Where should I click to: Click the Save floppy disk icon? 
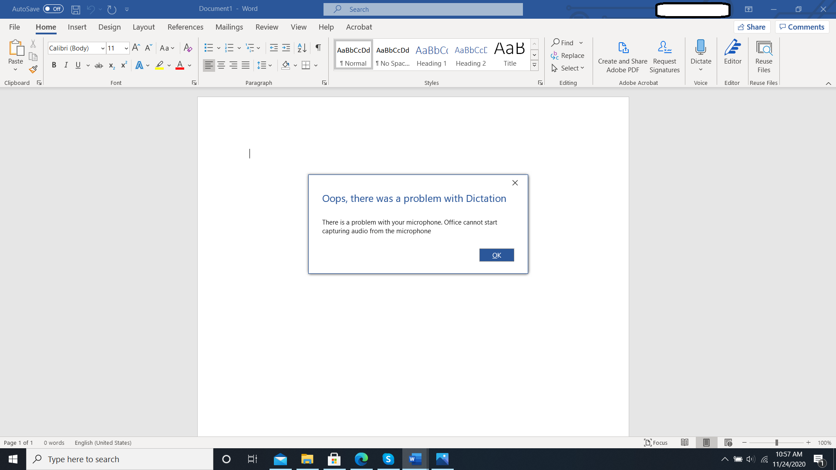76,9
